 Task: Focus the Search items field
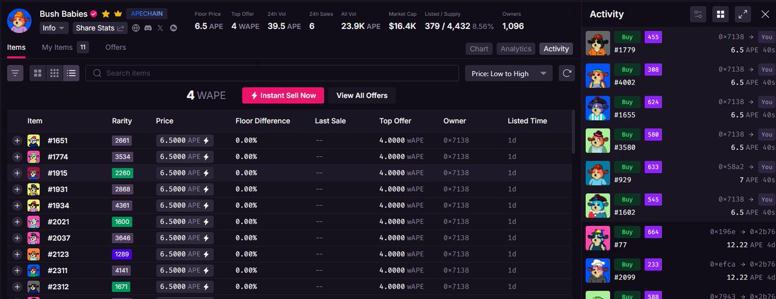click(x=274, y=73)
